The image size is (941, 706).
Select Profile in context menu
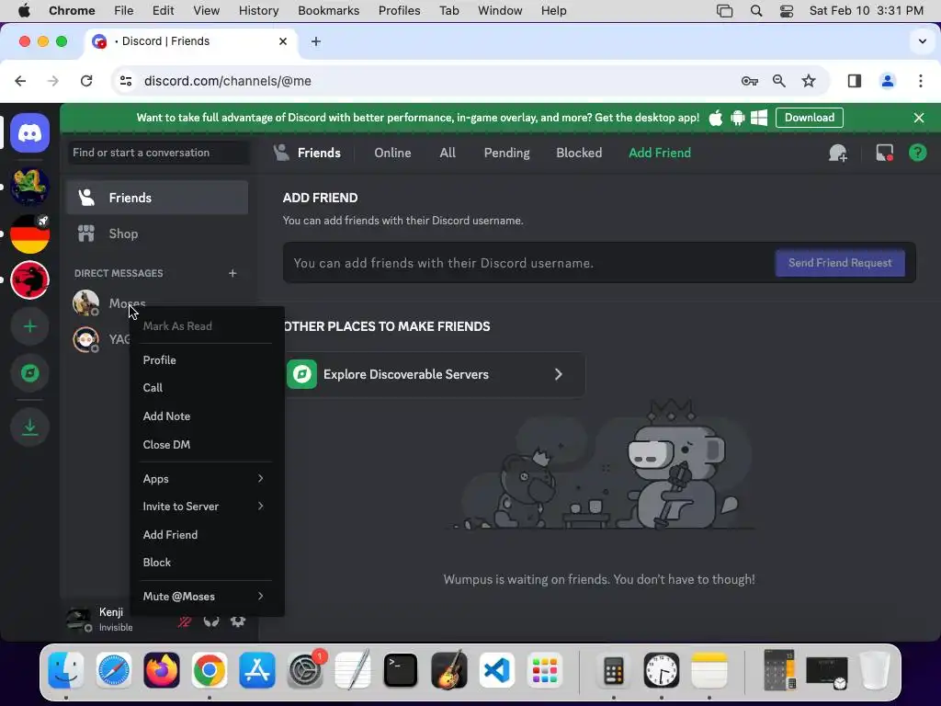pyautogui.click(x=206, y=360)
